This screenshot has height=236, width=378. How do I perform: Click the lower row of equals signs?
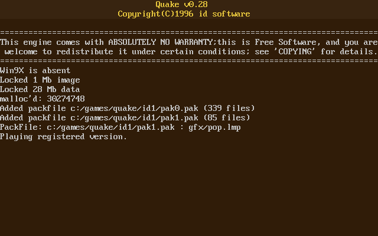[189, 61]
